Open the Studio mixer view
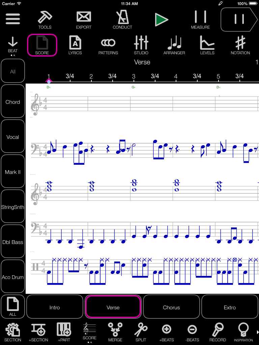The width and height of the screenshot is (259, 345). 141,45
